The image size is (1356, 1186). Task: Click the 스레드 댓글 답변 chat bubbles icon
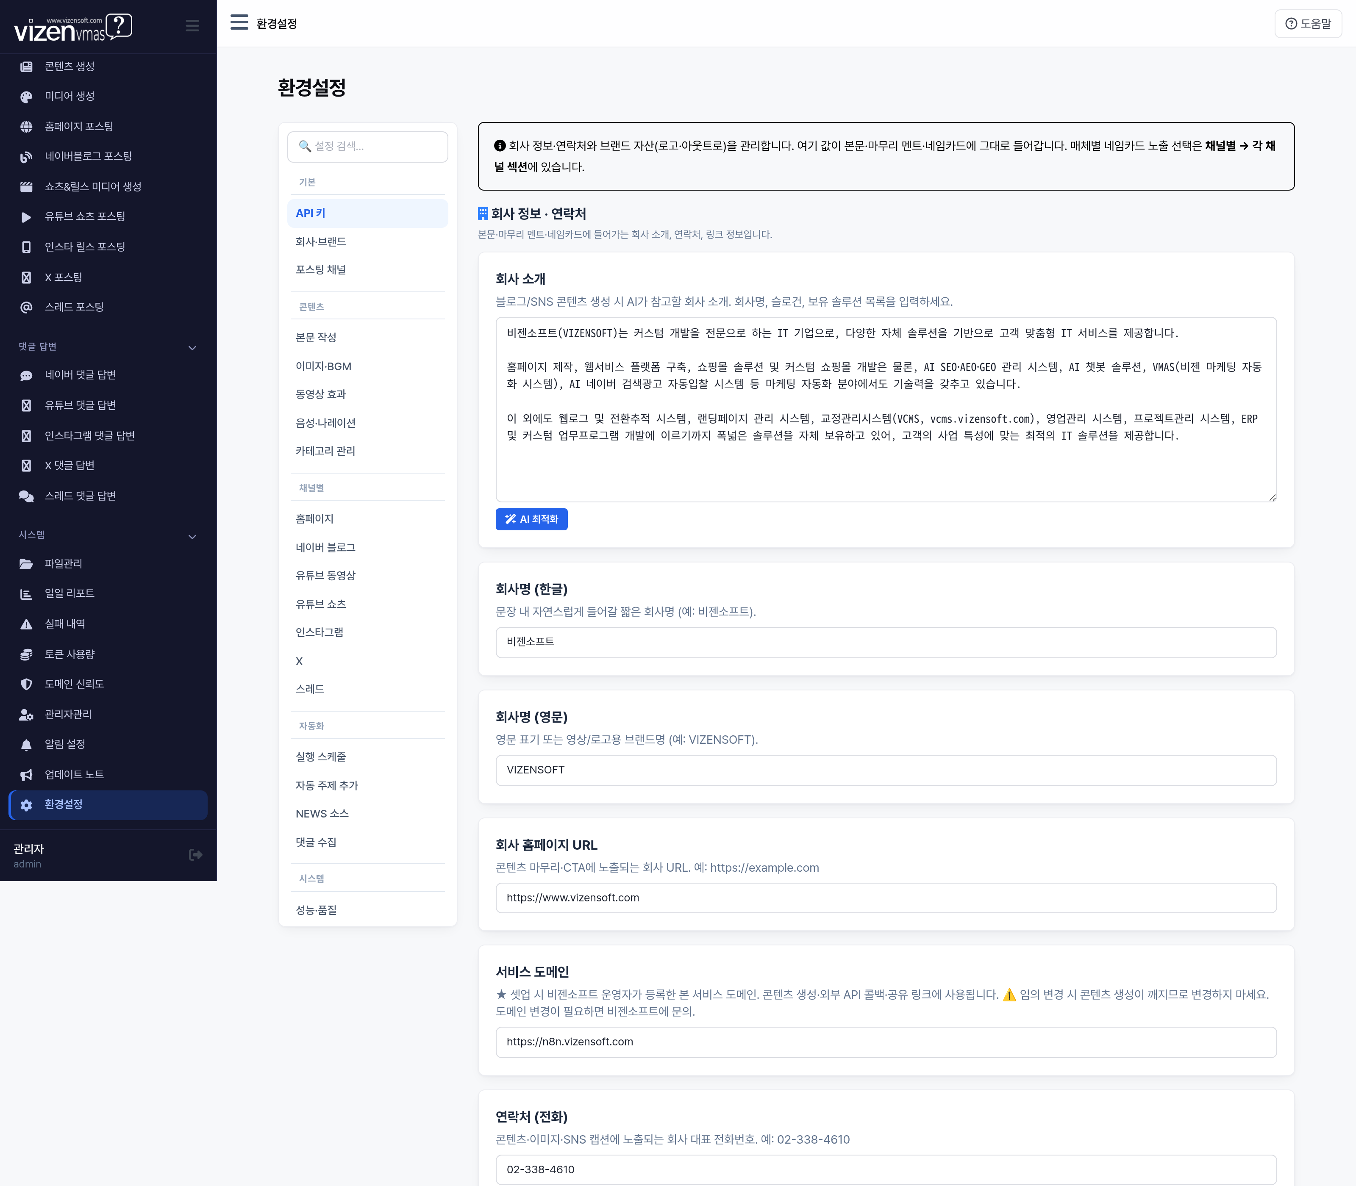[x=26, y=496]
